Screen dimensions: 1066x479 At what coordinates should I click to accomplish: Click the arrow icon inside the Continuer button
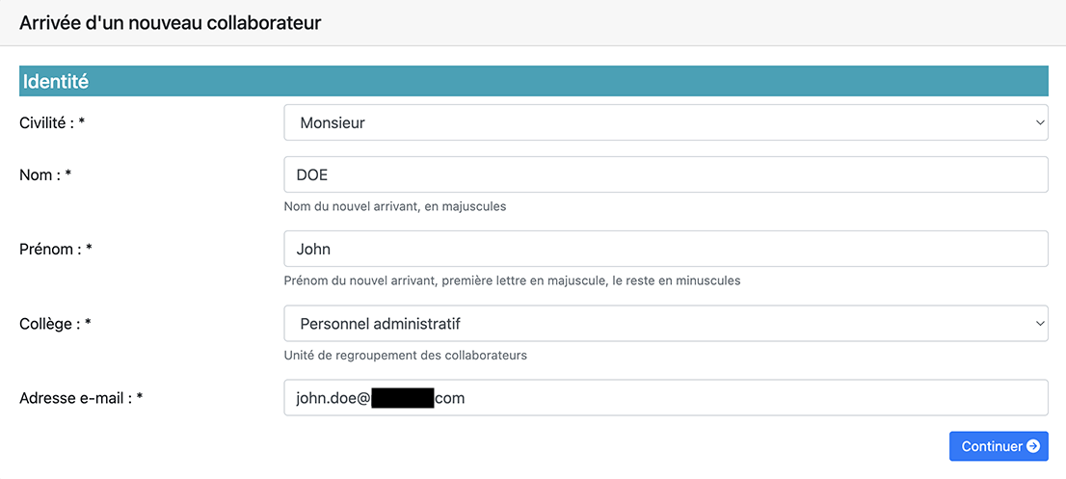(1032, 446)
